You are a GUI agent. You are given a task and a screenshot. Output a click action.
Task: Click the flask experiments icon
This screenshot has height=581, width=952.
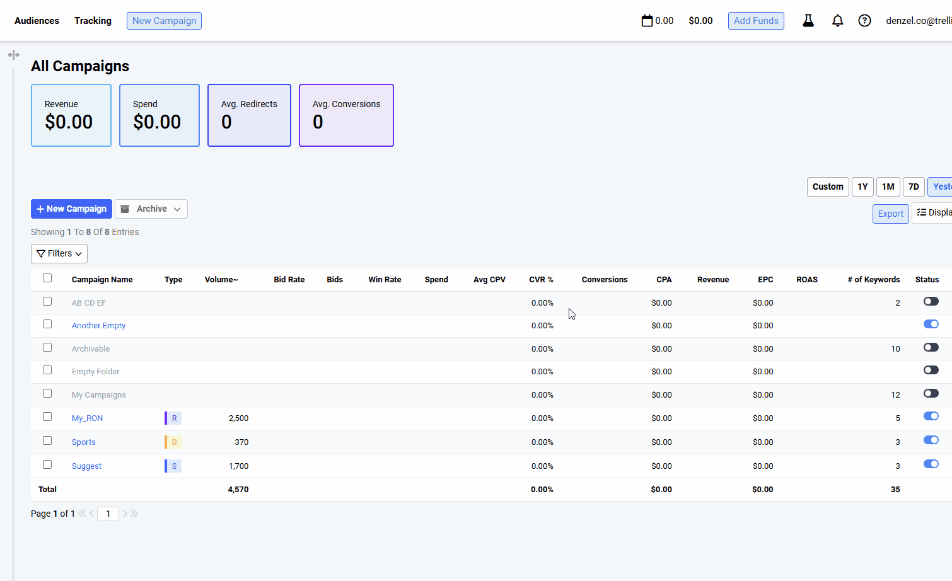[x=808, y=21]
